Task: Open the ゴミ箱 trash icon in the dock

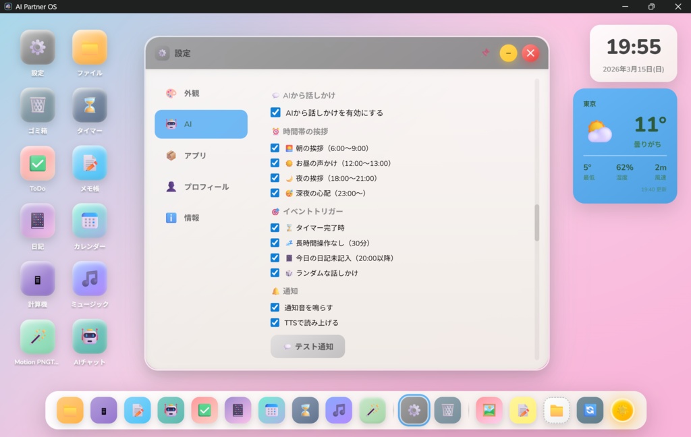Action: [x=447, y=410]
